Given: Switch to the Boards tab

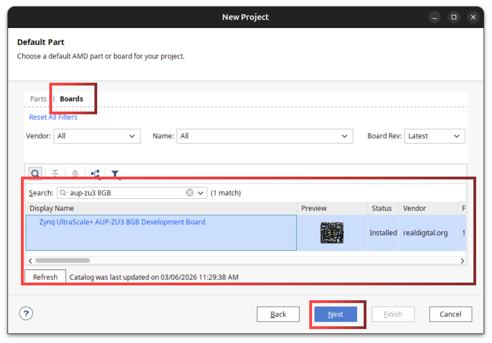Looking at the screenshot, I should [x=71, y=99].
